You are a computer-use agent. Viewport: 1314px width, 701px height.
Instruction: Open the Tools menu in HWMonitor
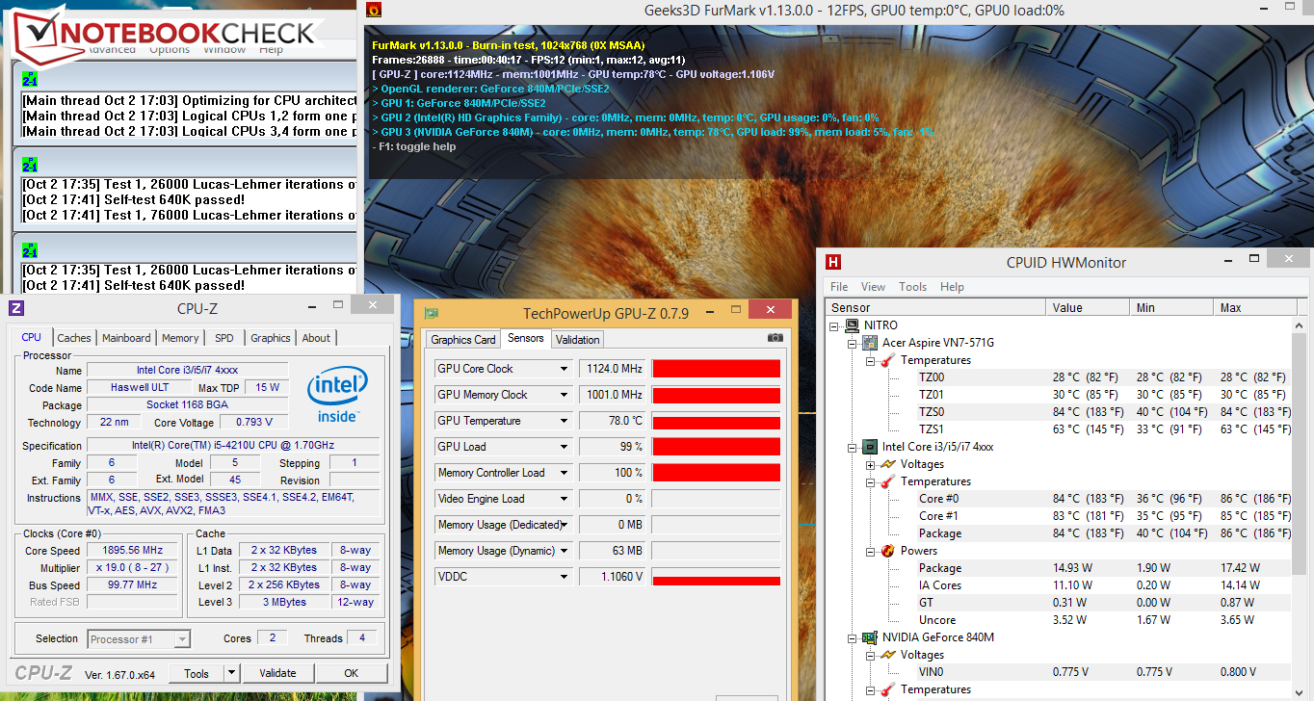pyautogui.click(x=912, y=287)
